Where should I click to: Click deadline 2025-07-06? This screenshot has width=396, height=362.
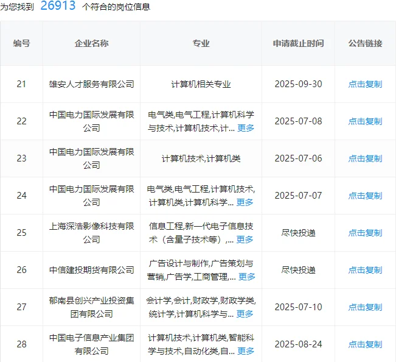pyautogui.click(x=298, y=158)
